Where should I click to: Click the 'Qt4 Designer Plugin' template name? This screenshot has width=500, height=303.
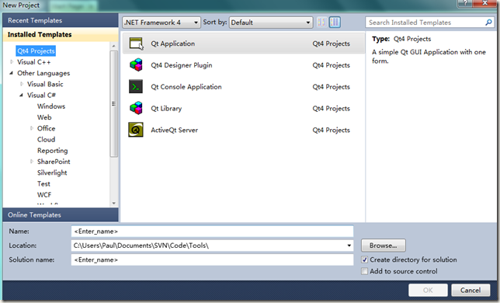click(182, 65)
